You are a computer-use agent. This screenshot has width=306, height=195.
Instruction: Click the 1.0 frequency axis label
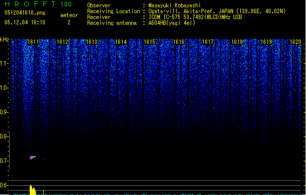4,88
